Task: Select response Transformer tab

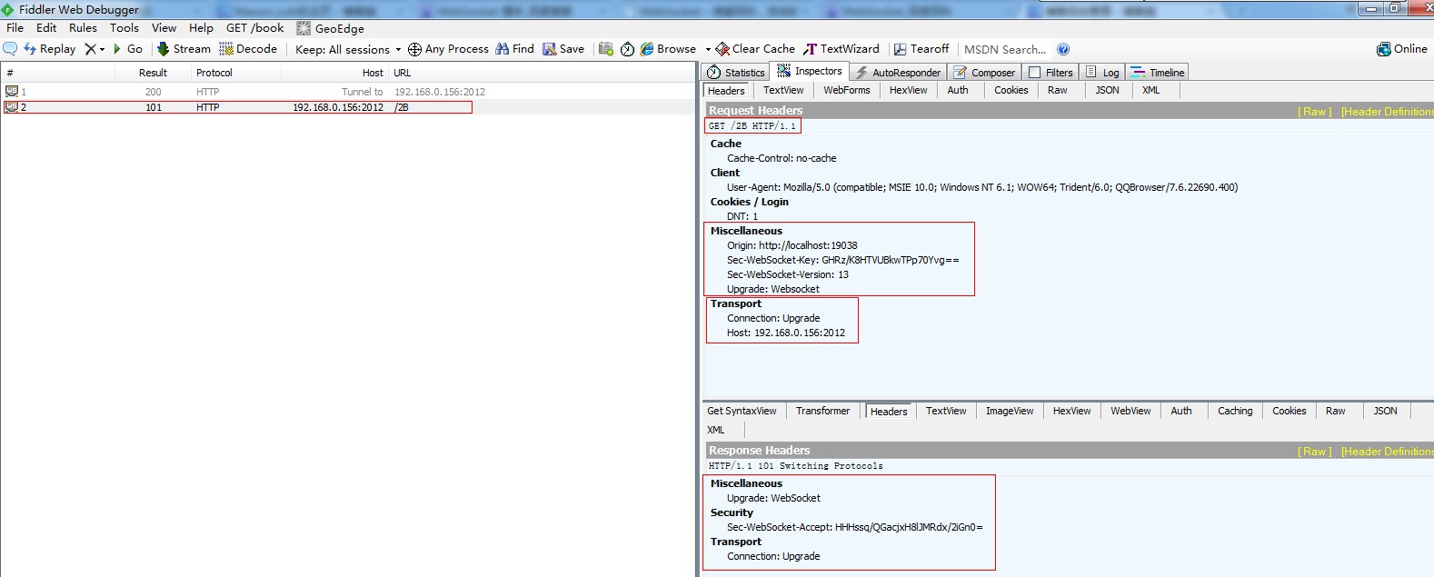Action: pyautogui.click(x=823, y=411)
